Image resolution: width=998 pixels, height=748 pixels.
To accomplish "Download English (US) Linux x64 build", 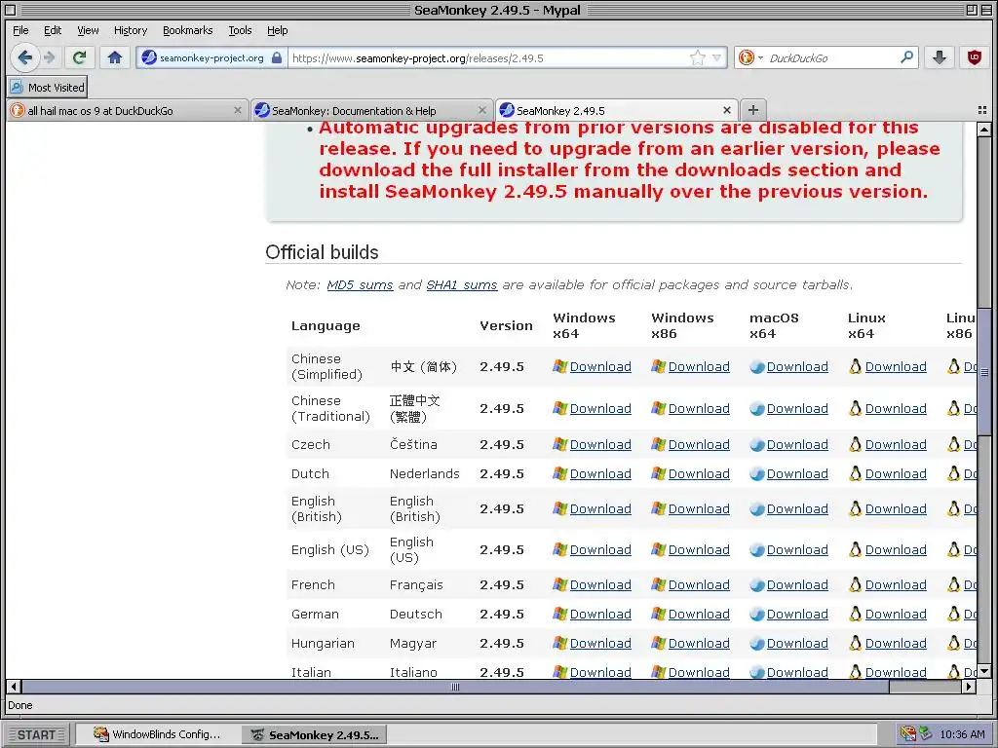I will coord(896,550).
